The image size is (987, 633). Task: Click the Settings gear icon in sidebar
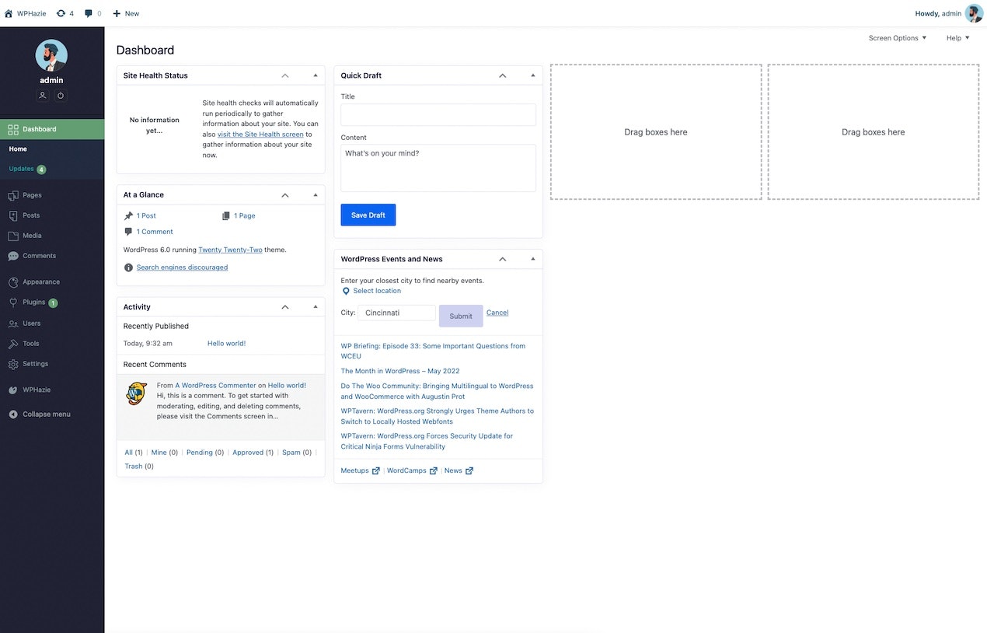pyautogui.click(x=13, y=364)
